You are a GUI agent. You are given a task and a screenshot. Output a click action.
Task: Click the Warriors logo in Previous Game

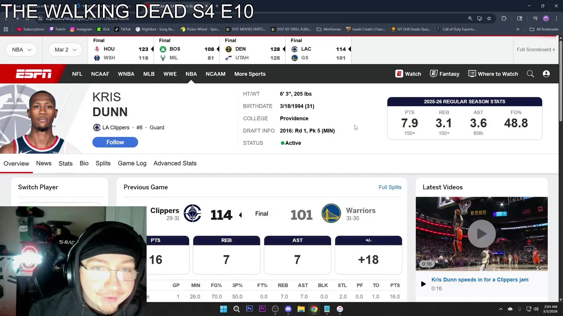click(x=331, y=214)
